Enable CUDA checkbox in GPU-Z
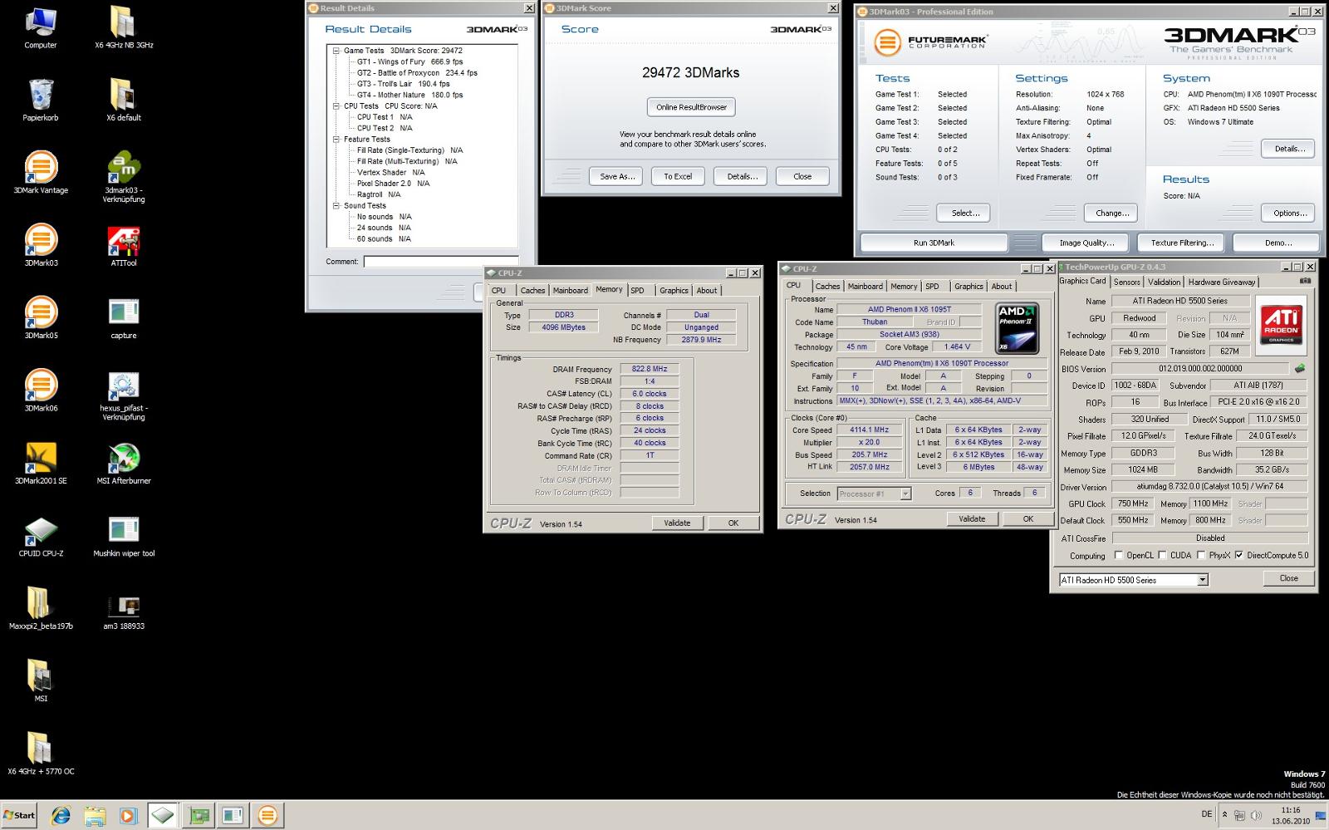The image size is (1329, 830). coord(1163,555)
